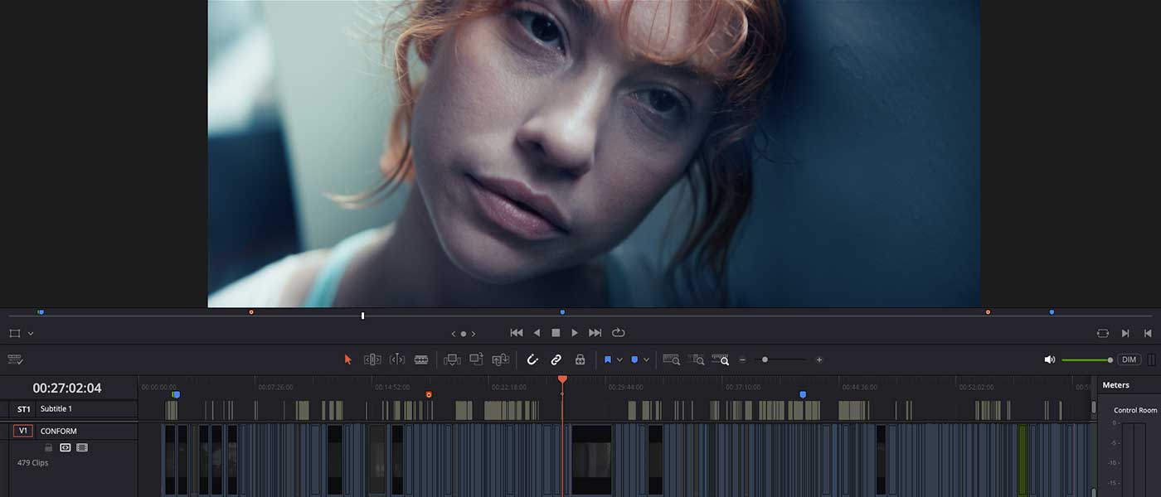Expand the blue Flag color dropdown
Screen dimensions: 1161x497
tap(619, 359)
